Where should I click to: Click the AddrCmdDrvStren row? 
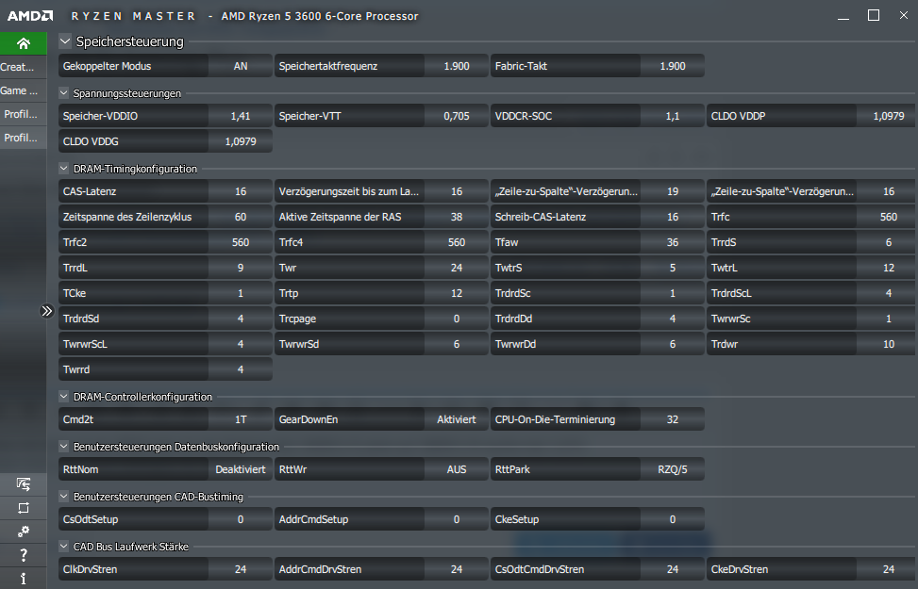pyautogui.click(x=382, y=569)
